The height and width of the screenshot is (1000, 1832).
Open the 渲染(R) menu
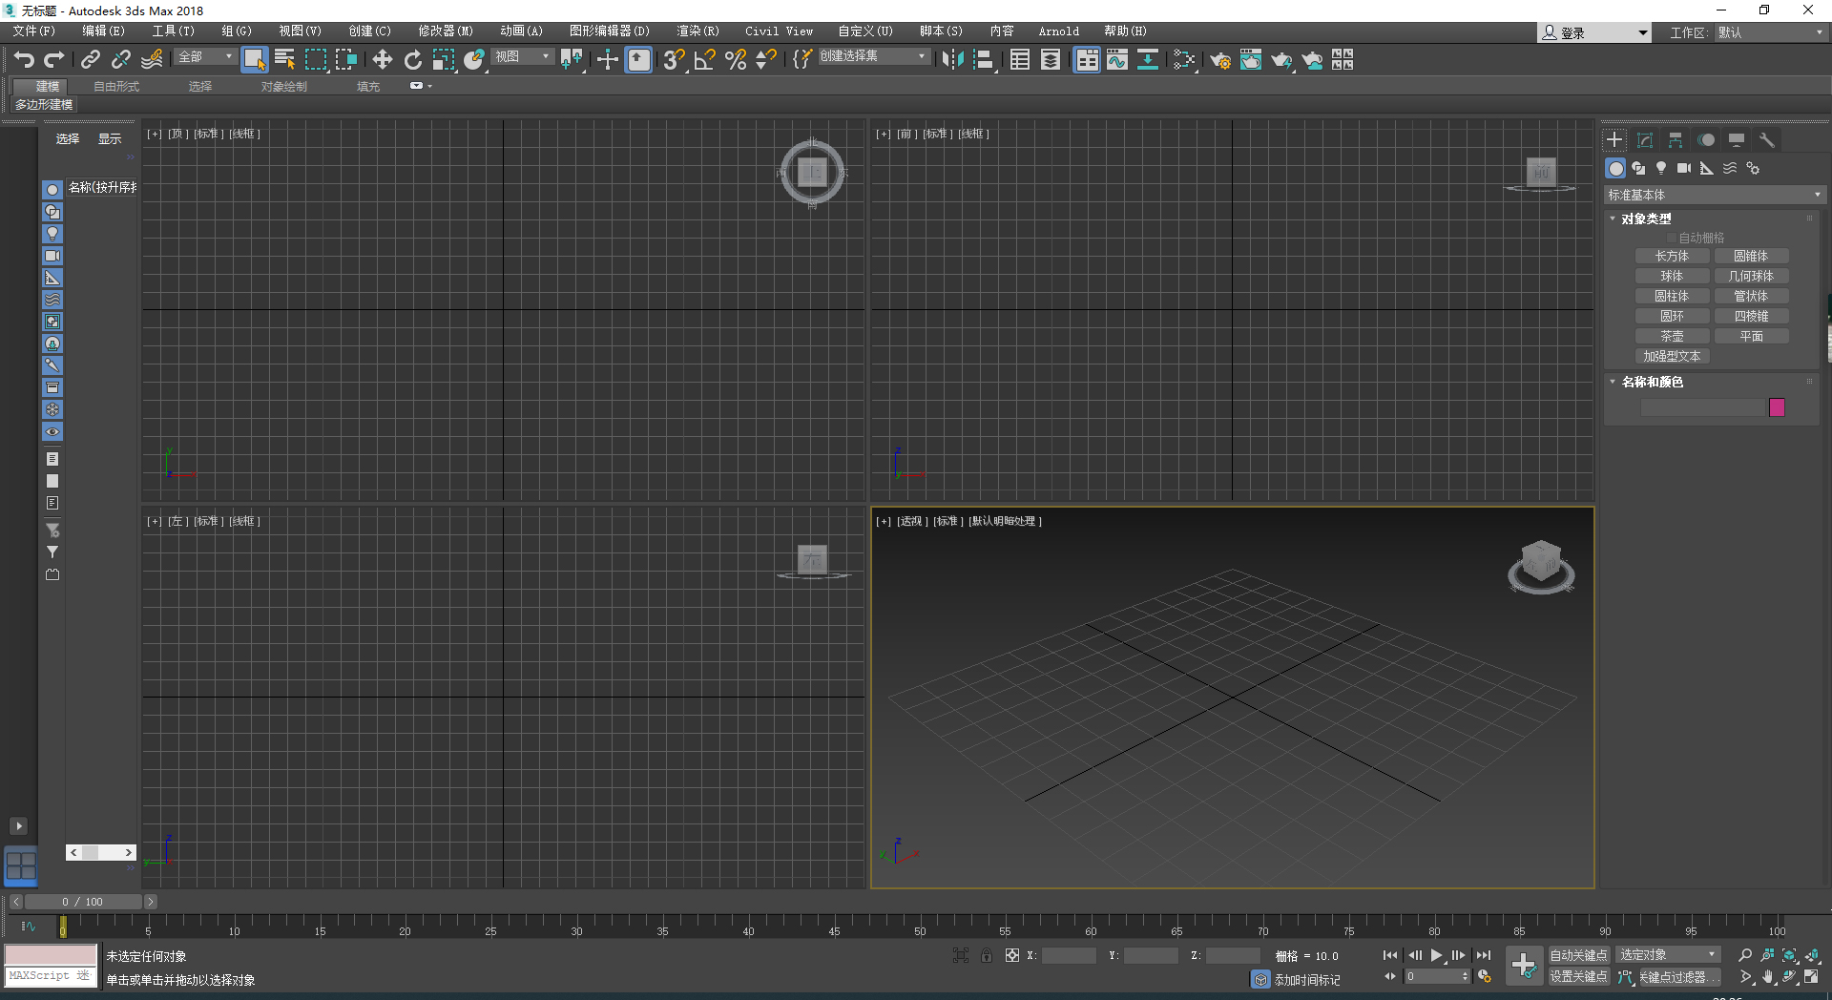click(698, 31)
